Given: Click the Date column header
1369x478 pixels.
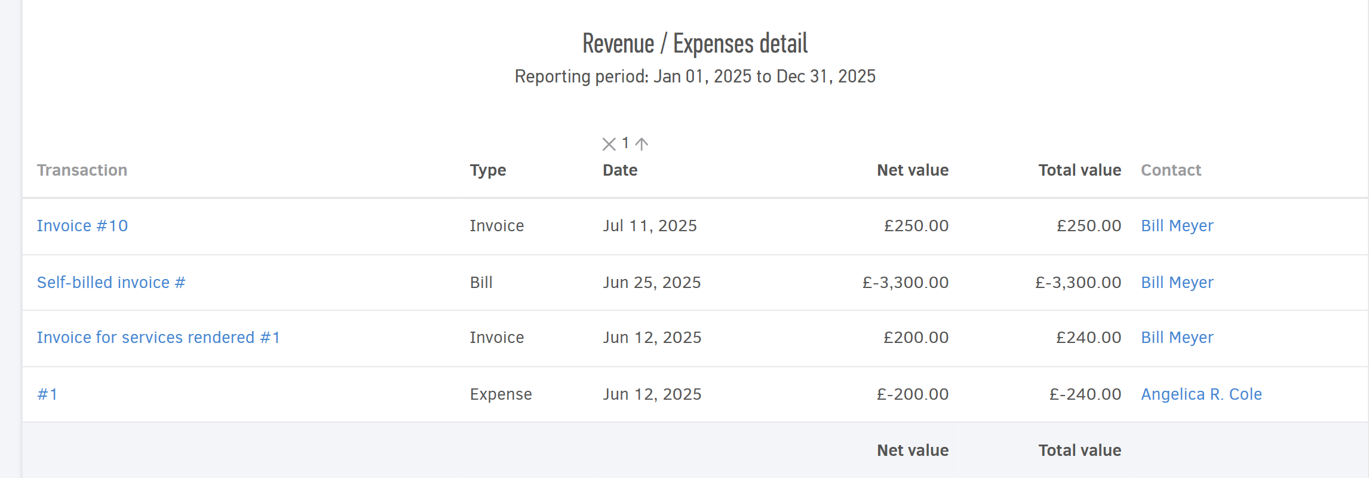Looking at the screenshot, I should 619,170.
